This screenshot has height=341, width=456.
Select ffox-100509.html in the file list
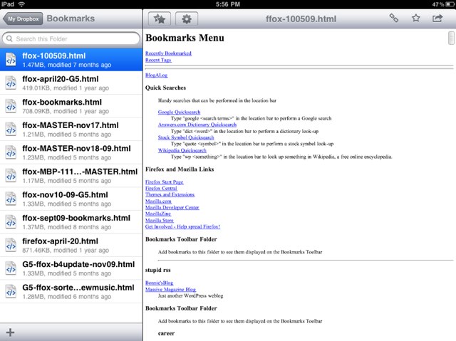pos(71,60)
